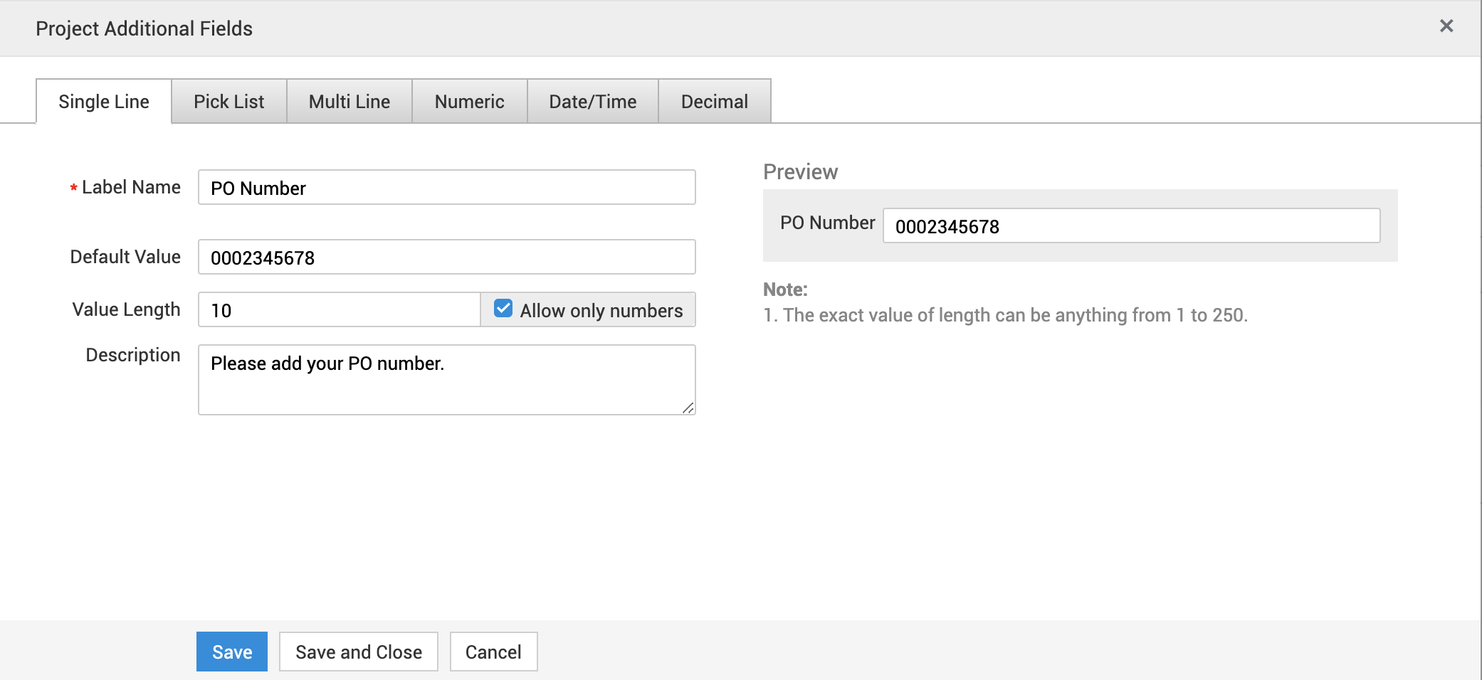1482x680 pixels.
Task: Select the Multi Line tab
Action: [x=349, y=102]
